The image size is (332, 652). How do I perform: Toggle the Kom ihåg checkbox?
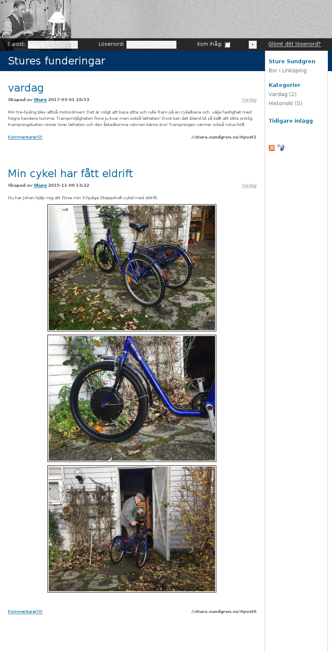click(228, 45)
